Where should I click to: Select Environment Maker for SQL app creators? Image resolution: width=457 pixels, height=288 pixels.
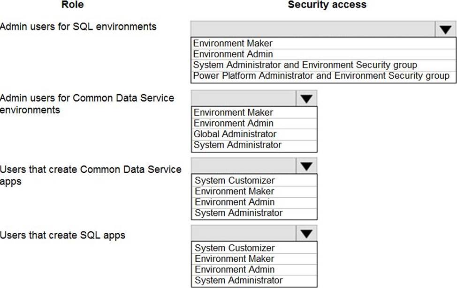[x=235, y=258]
